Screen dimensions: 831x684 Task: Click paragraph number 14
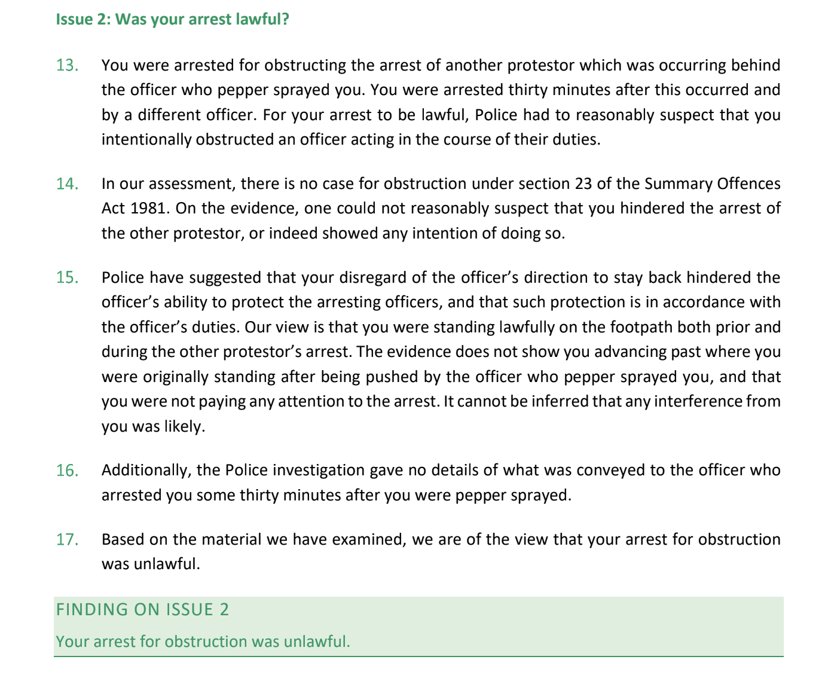coord(68,184)
